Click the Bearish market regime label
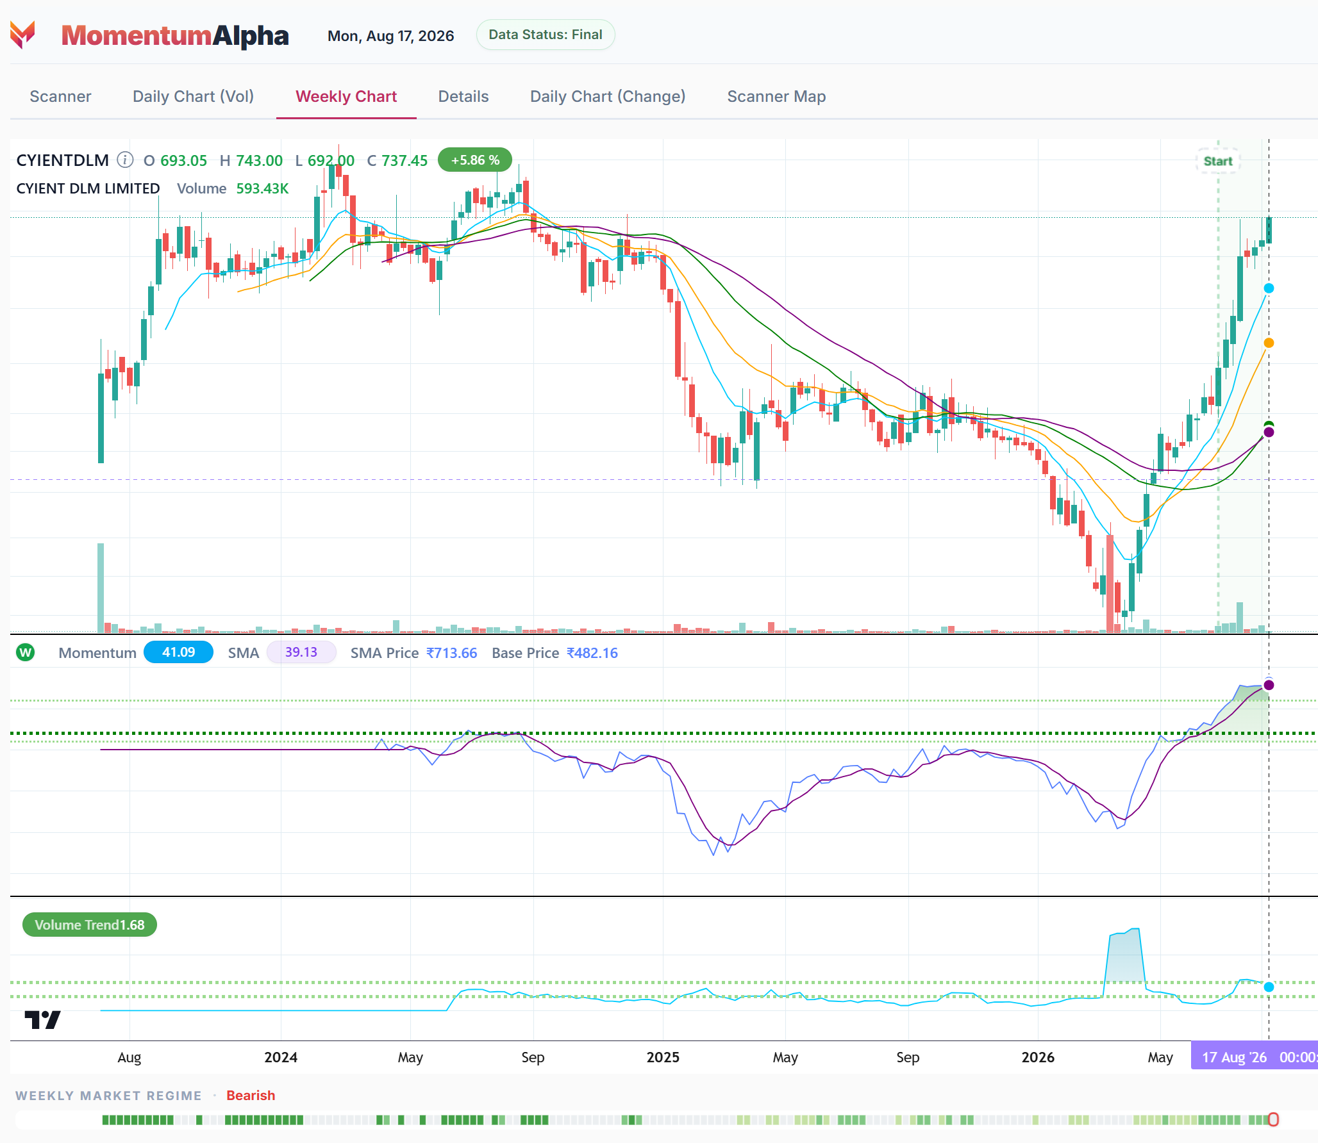The height and width of the screenshot is (1143, 1318). click(x=251, y=1095)
